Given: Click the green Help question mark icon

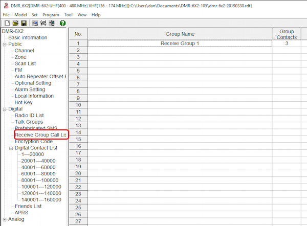Looking at the screenshot, I should [62, 23].
